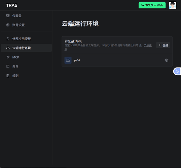Open 外部应用授权 in the sidebar
Image resolution: width=181 pixels, height=168 pixels.
26,39
